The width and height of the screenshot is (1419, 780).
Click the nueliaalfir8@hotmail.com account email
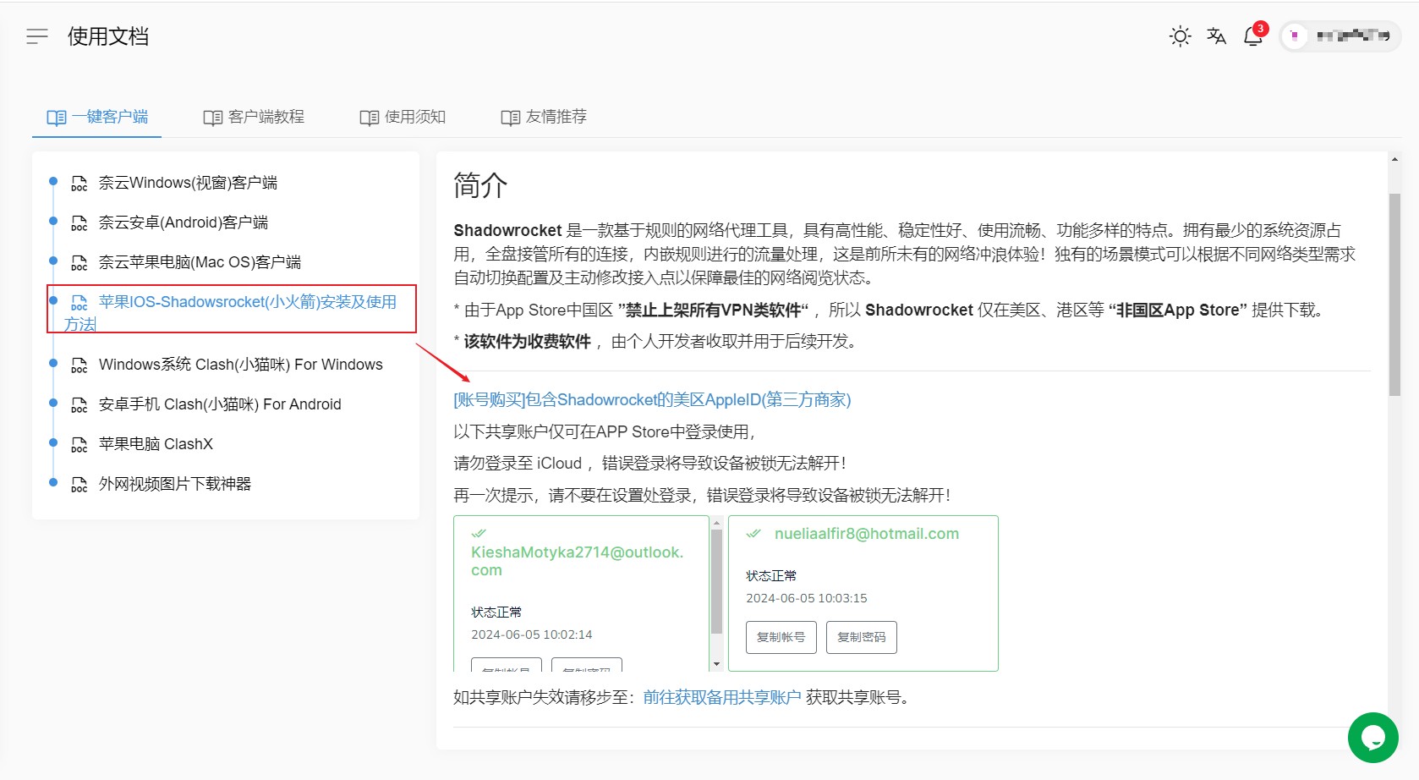(867, 534)
